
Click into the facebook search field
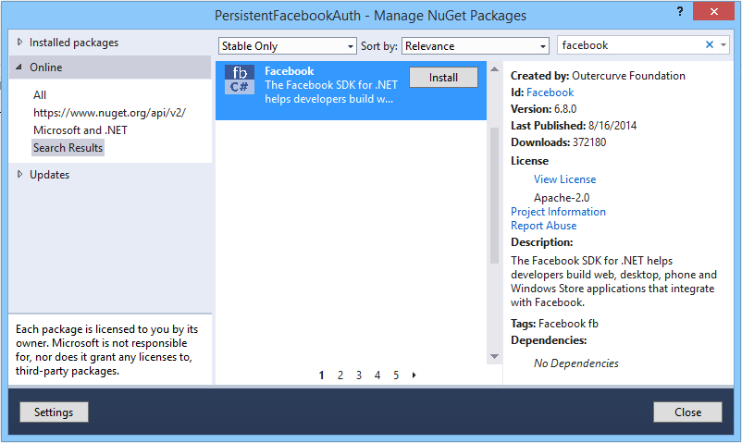629,45
